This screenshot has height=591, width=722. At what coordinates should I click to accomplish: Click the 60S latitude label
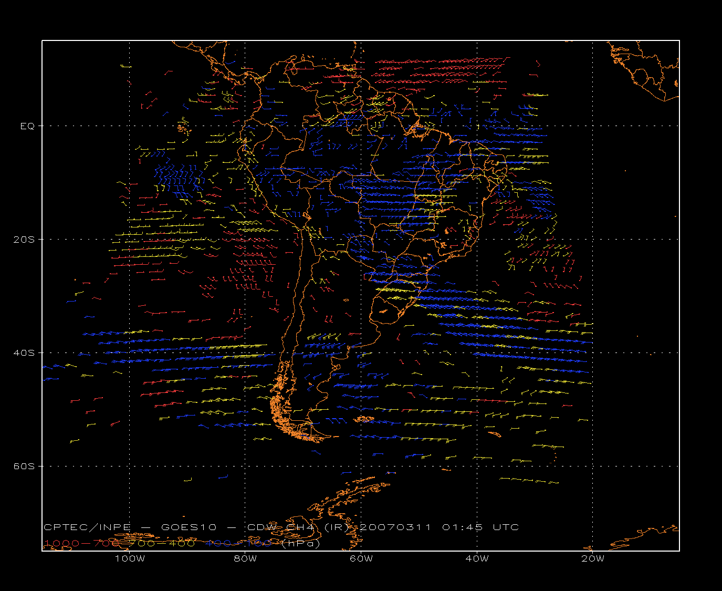pyautogui.click(x=24, y=466)
